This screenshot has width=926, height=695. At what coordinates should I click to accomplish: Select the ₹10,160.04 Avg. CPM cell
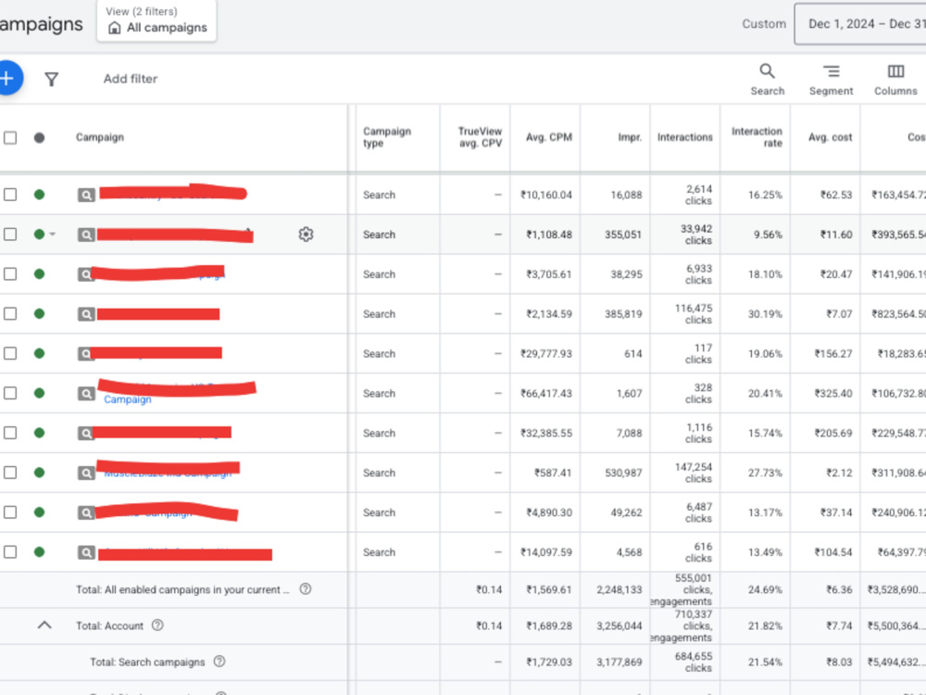[x=546, y=195]
